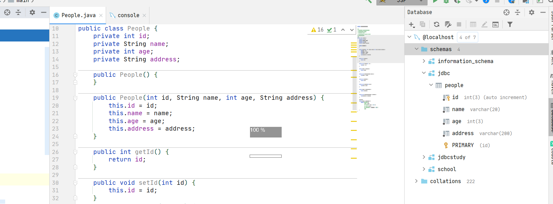553x204 pixels.
Task: Switch to the console tab
Action: [x=128, y=15]
